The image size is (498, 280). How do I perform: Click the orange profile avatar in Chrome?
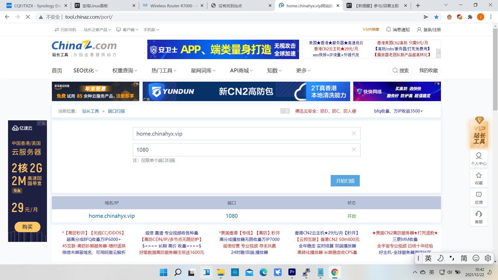tap(481, 17)
